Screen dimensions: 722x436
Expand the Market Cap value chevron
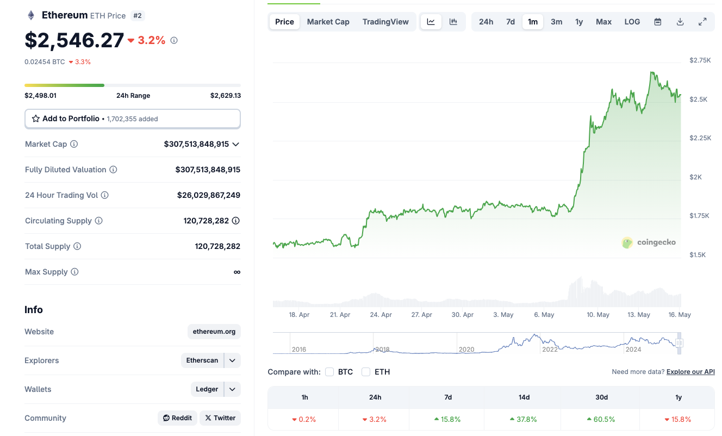[x=236, y=144]
